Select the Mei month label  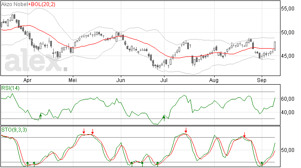click(72, 80)
